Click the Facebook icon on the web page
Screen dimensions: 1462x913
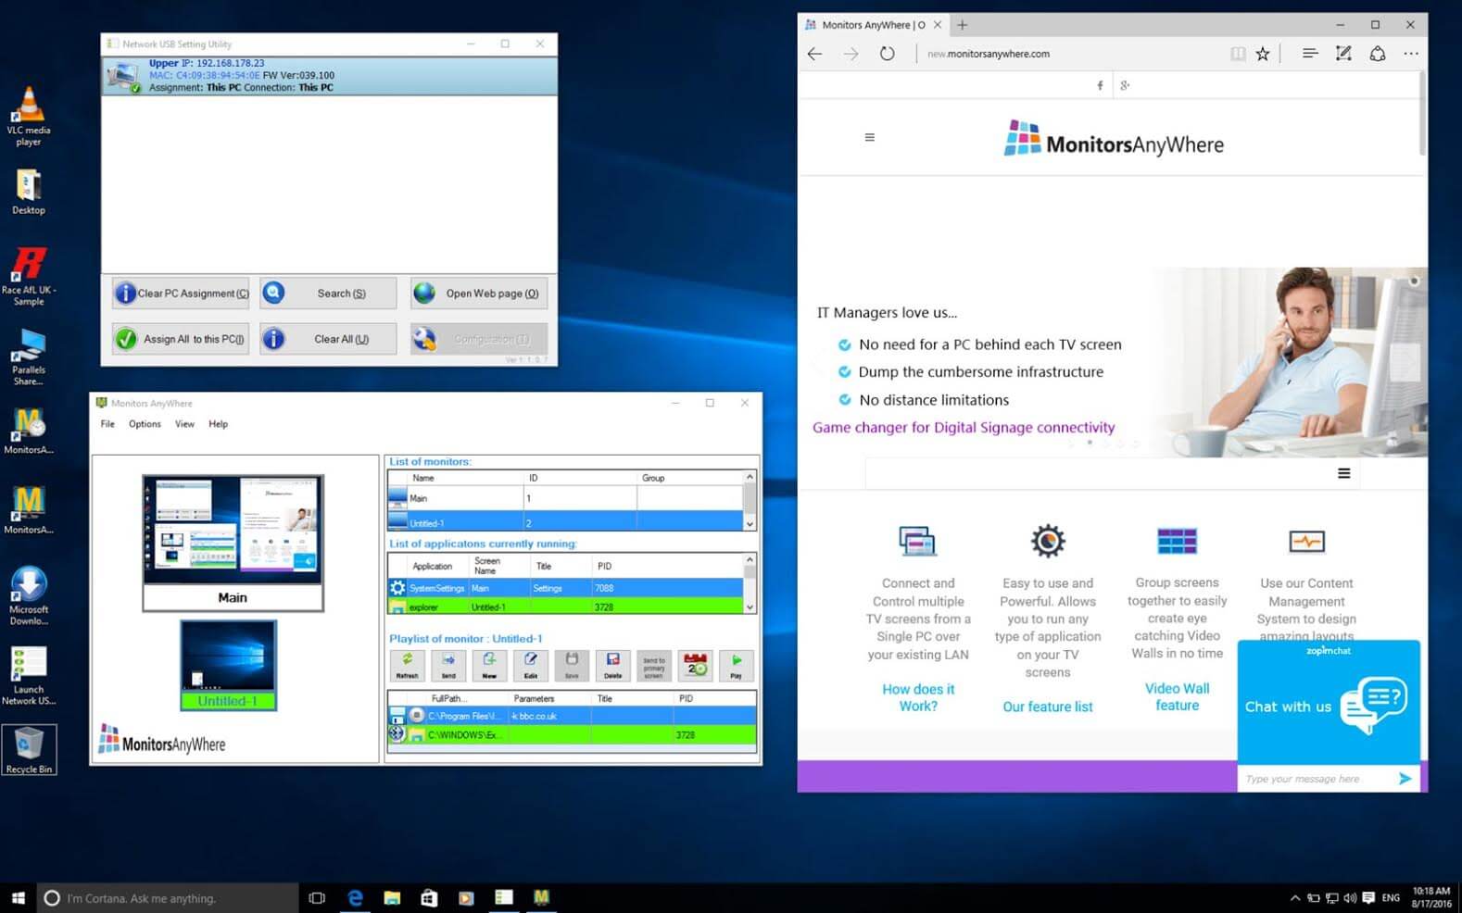(x=1100, y=85)
